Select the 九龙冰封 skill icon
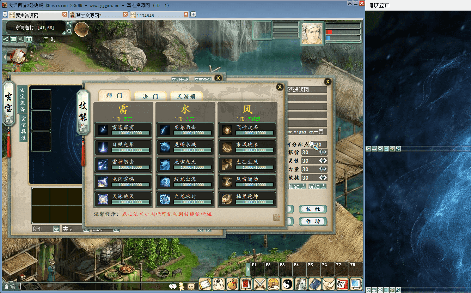Screen dimensions: 471x293 click(165, 199)
